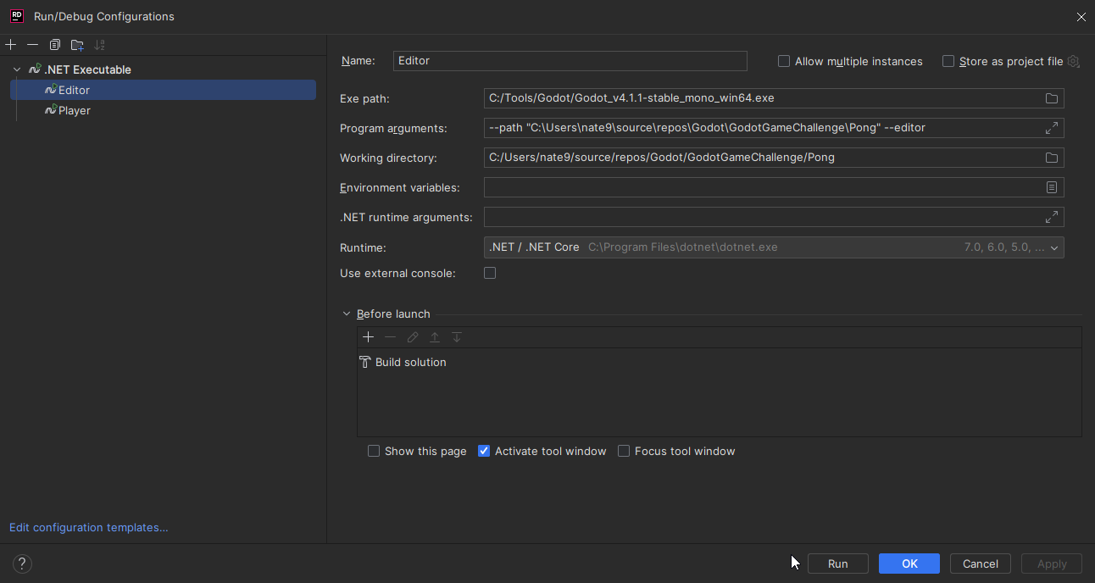Edit the Build solution task
The image size is (1095, 583).
tap(413, 336)
